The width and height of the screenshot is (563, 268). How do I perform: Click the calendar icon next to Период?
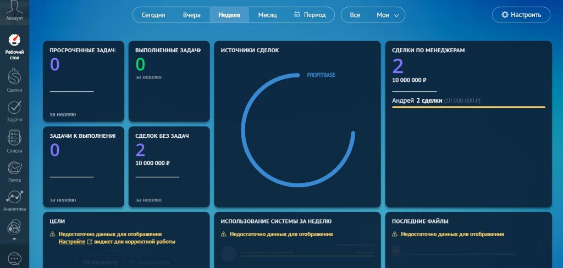point(297,15)
